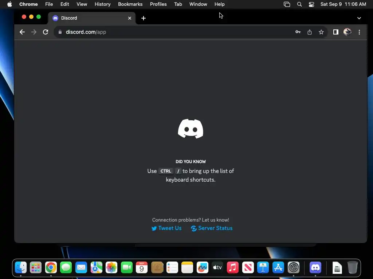Open the File menu
This screenshot has width=373, height=279.
point(49,4)
